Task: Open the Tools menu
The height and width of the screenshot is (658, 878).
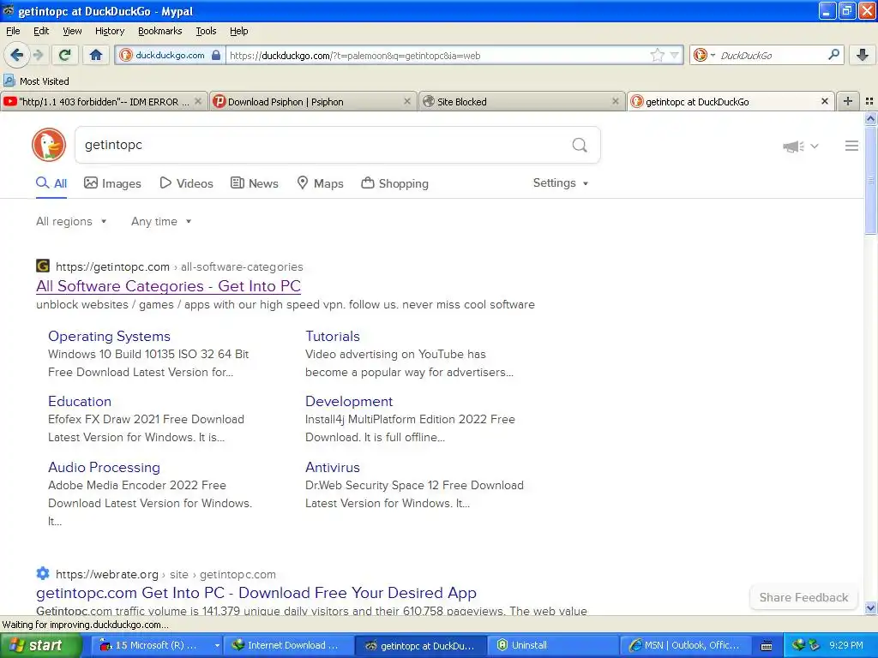Action: click(x=206, y=31)
